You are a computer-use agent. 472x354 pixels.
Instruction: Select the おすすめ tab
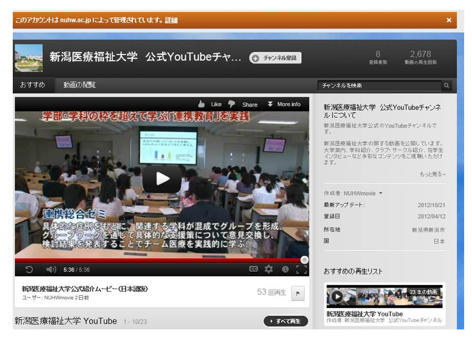tap(32, 85)
